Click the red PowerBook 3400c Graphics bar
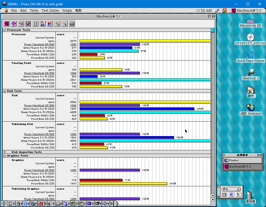 coord(101,180)
